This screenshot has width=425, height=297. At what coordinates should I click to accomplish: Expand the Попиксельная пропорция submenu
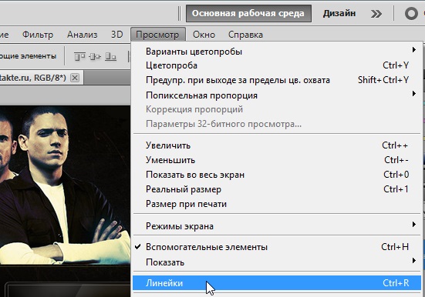tap(277, 95)
